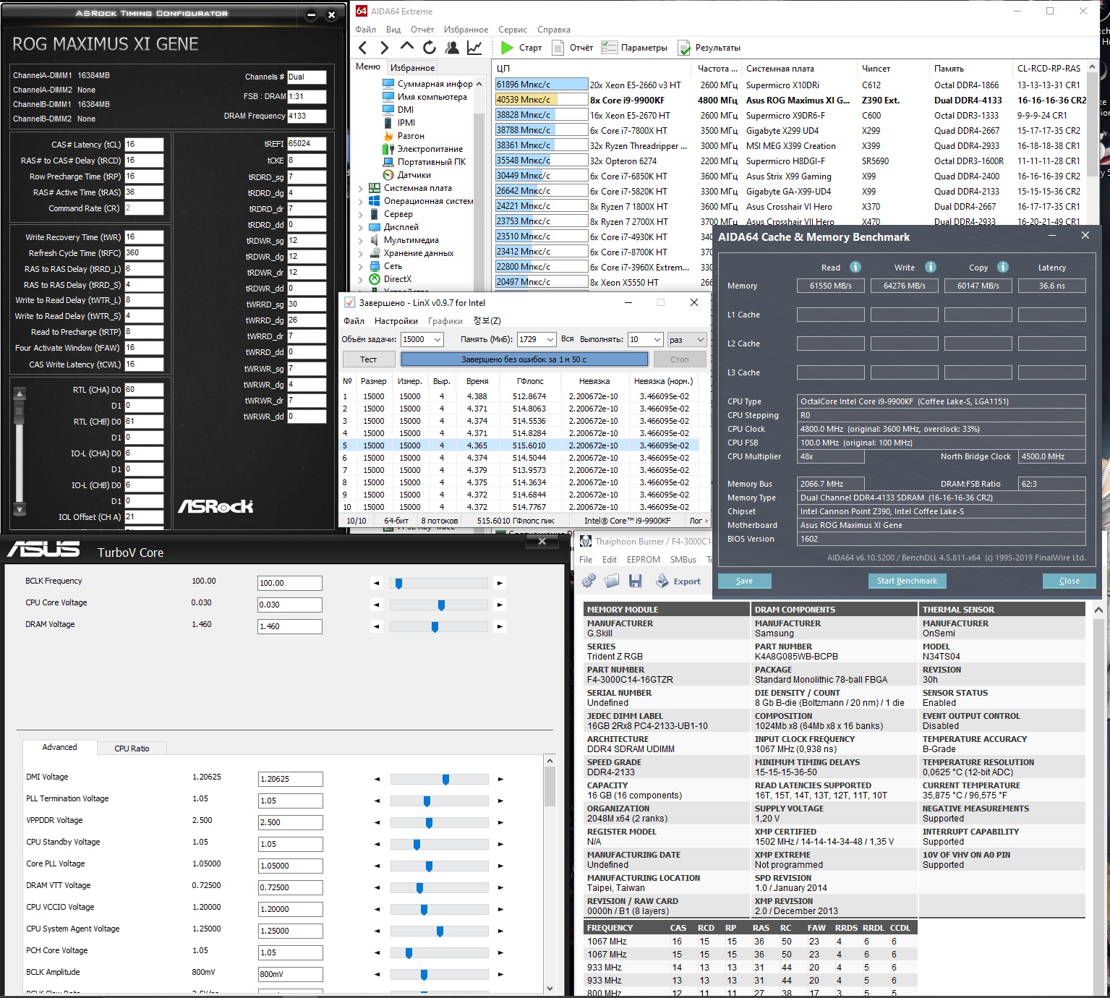Expand Системная плата in the AIDA64 tree
The image size is (1110, 998).
(x=360, y=188)
